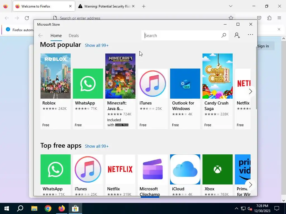Open the Store three-dot more menu
The width and height of the screenshot is (286, 214).
click(251, 35)
